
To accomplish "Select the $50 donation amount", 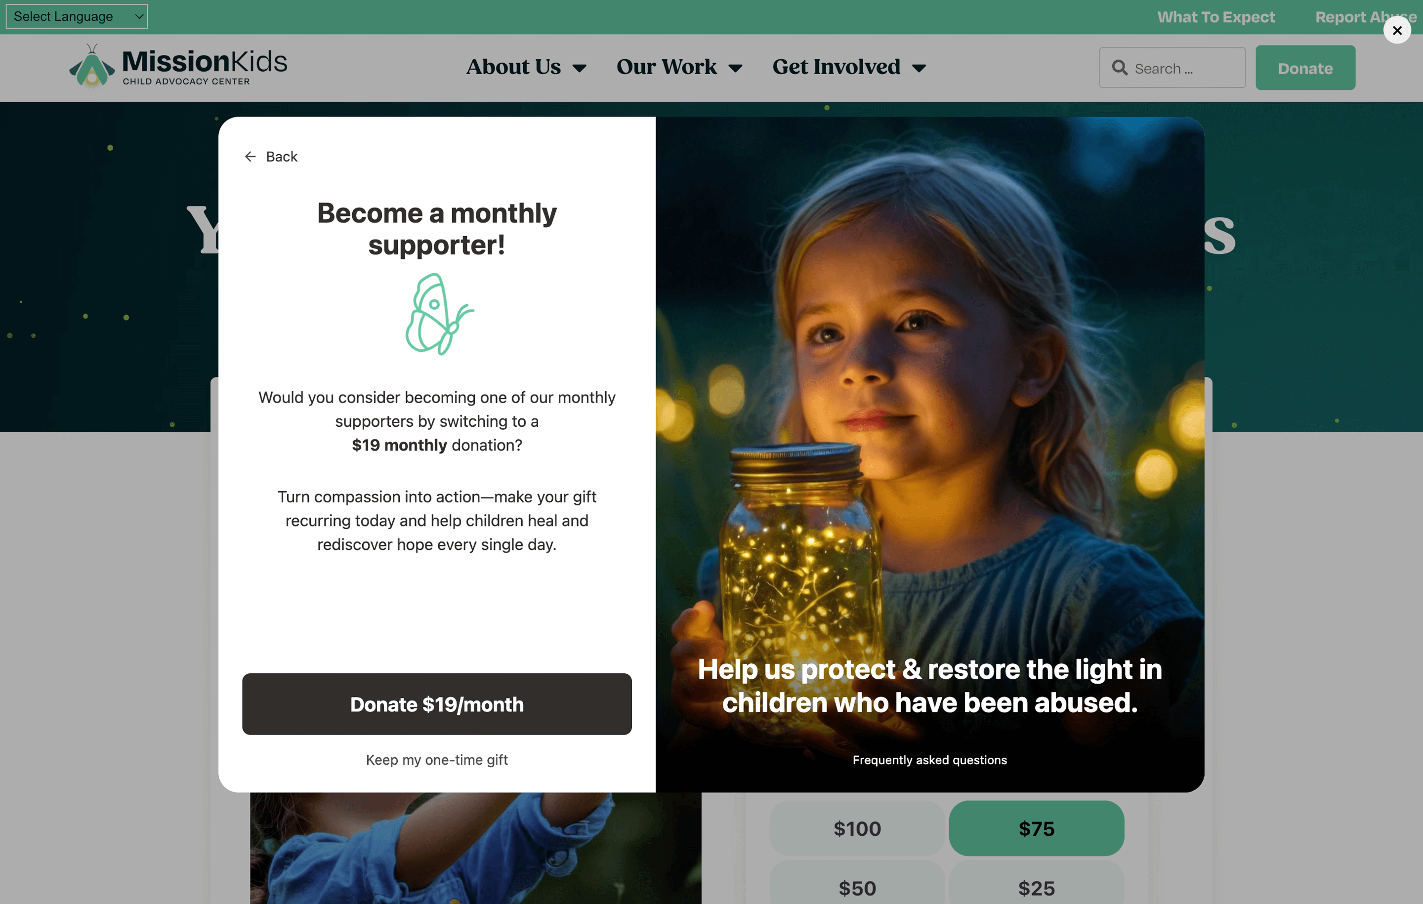I will point(857,885).
